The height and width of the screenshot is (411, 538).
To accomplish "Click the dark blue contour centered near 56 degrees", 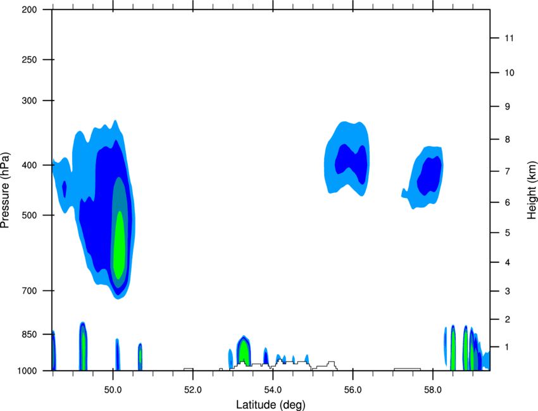I will pyautogui.click(x=351, y=164).
